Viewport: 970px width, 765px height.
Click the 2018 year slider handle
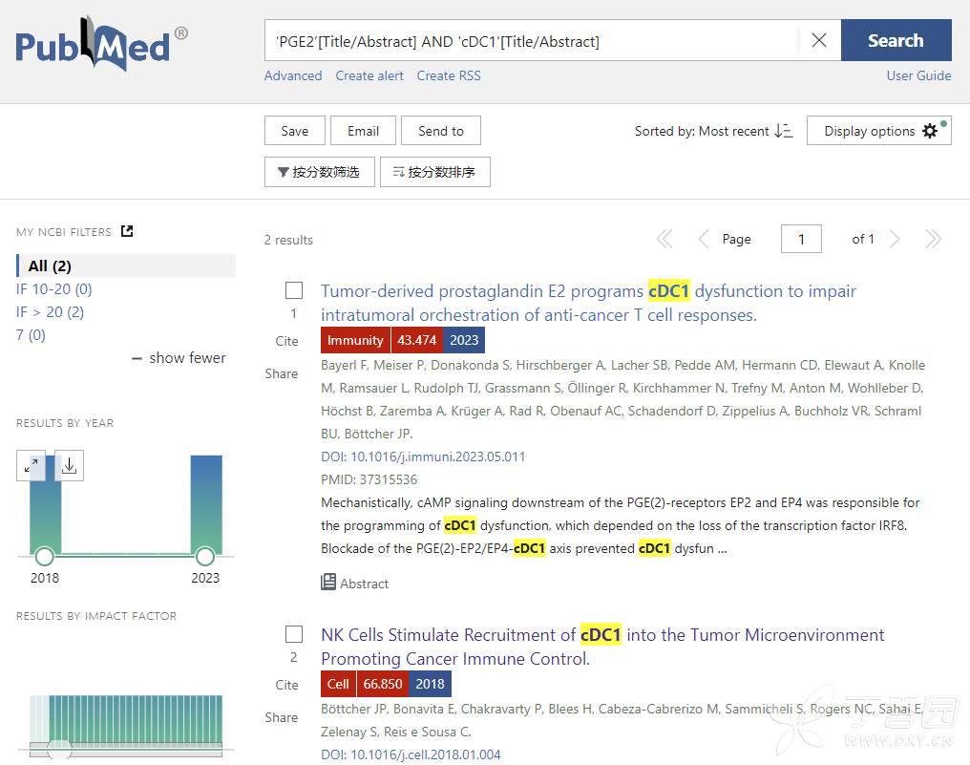[44, 557]
